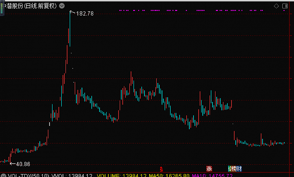This screenshot has width=294, height=177.
Task: Click the red 涨 marker icon
Action: pyautogui.click(x=209, y=168)
